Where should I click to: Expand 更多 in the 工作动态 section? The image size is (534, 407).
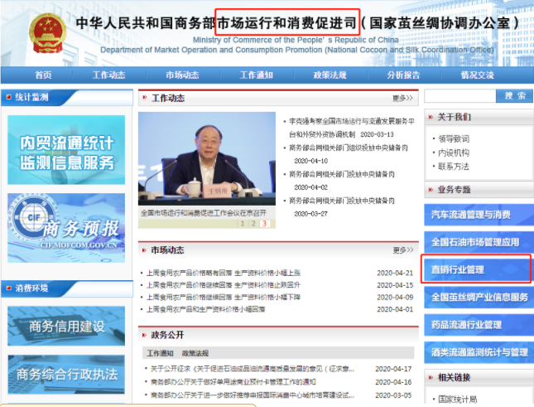coord(402,99)
